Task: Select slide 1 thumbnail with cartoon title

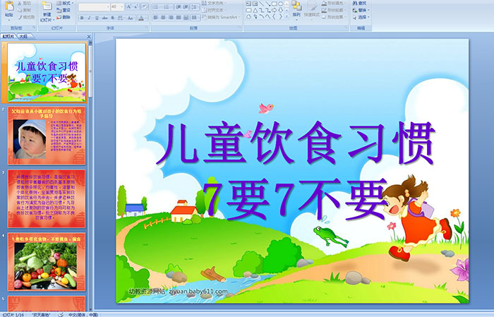Action: (47, 73)
